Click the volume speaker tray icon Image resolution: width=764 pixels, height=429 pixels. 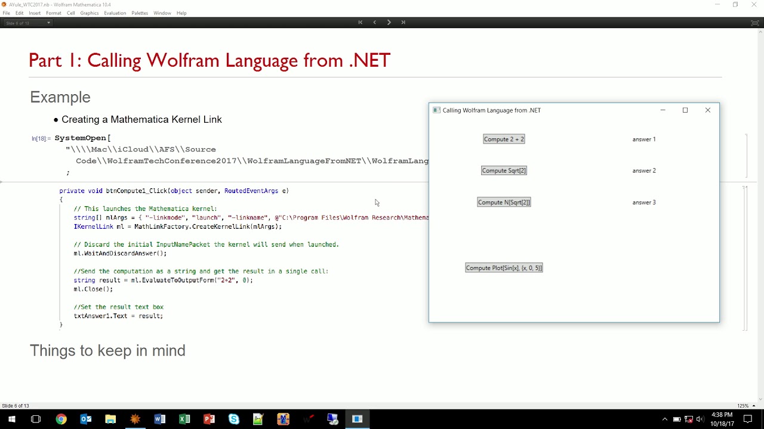700,419
